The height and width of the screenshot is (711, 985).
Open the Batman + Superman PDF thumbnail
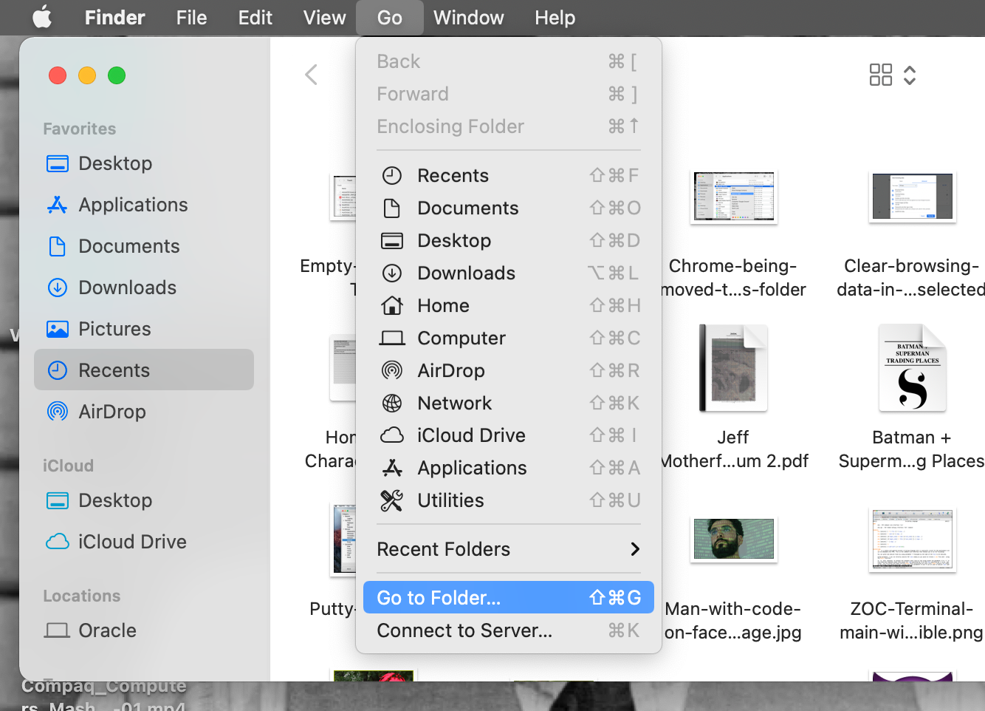pos(912,368)
